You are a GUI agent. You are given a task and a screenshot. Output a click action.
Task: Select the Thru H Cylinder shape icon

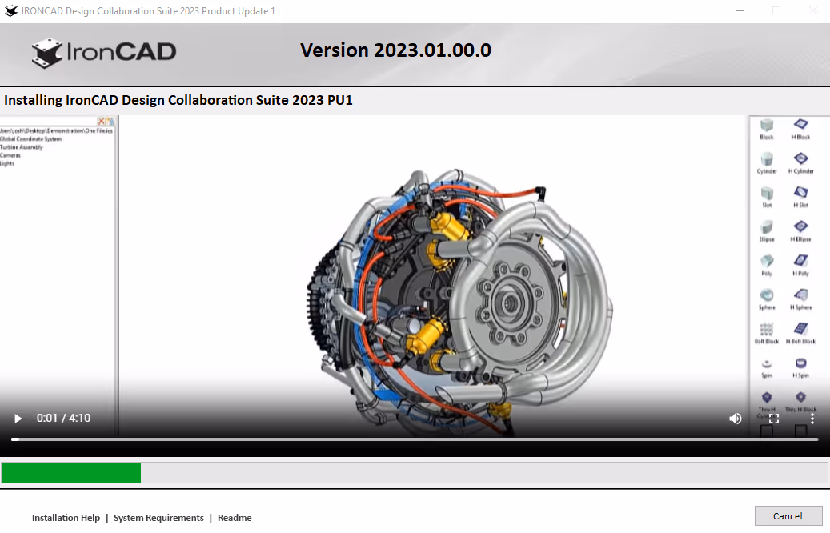tap(767, 397)
